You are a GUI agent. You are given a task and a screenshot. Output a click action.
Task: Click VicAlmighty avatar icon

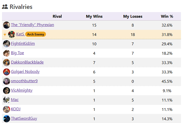point(6,90)
